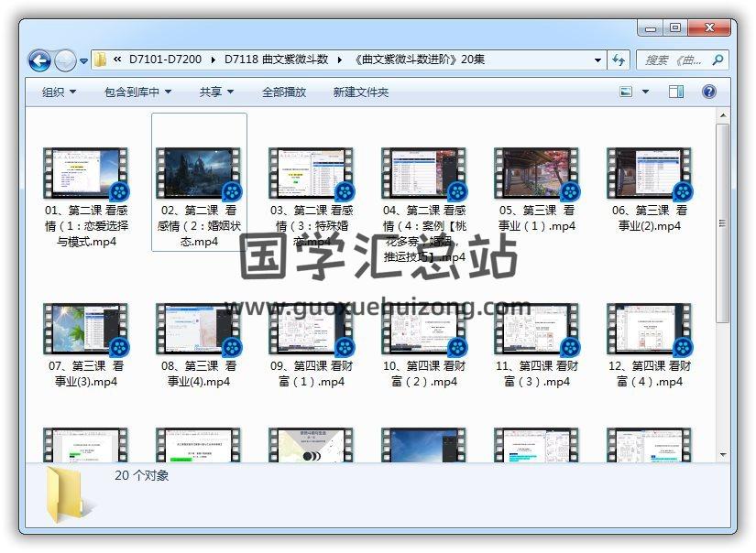Navigate to D7118 曲文紫微斗数 breadcrumb
This screenshot has height=553, width=756.
[x=276, y=60]
